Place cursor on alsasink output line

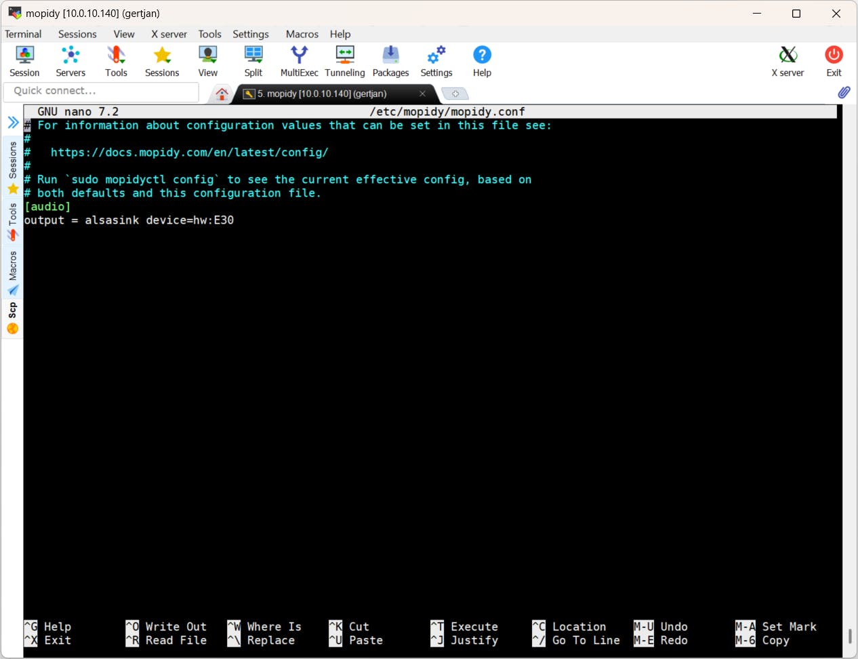click(x=129, y=220)
